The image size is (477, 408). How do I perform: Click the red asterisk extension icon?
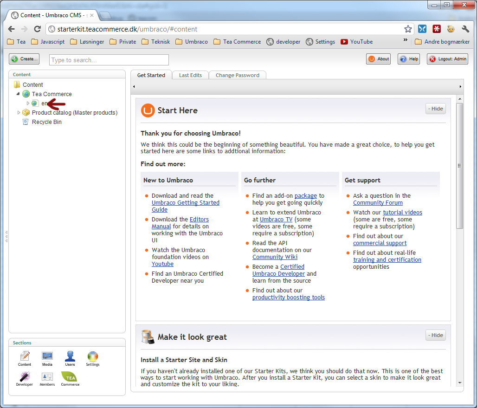pos(437,29)
